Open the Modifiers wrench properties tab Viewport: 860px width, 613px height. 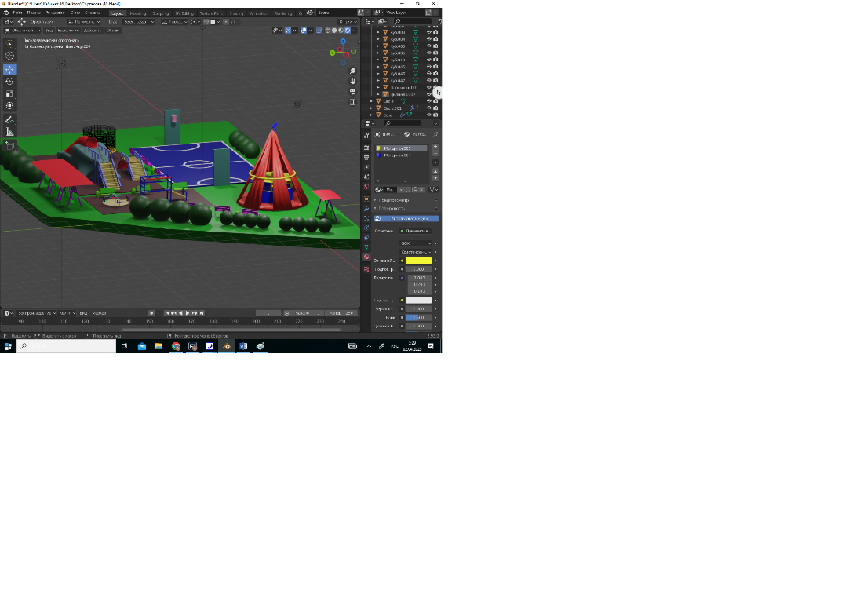click(x=366, y=209)
